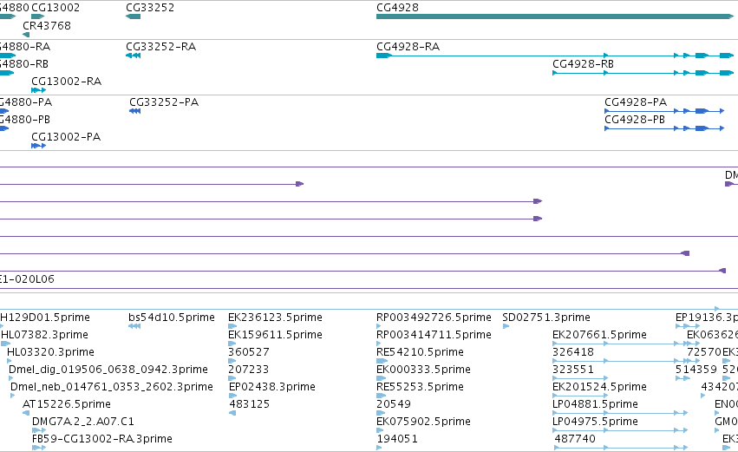
Task: Select the RE54210.5prime EST
Action: tap(421, 352)
